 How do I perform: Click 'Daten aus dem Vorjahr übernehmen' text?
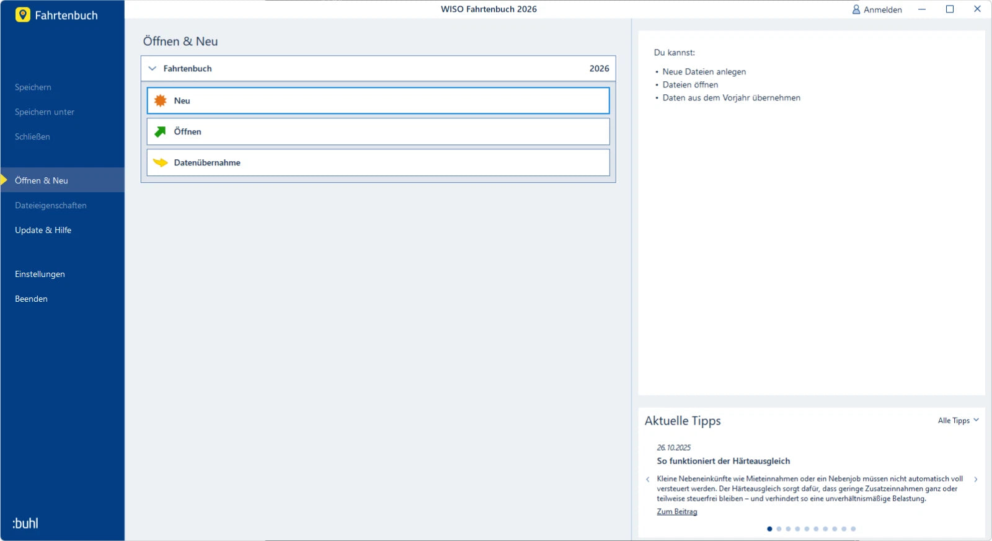click(732, 98)
